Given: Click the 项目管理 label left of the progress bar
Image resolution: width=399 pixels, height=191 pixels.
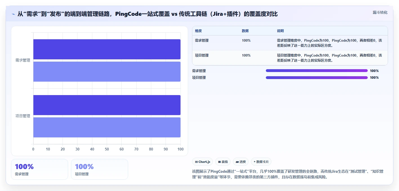Looking at the screenshot, I should click(x=199, y=78).
